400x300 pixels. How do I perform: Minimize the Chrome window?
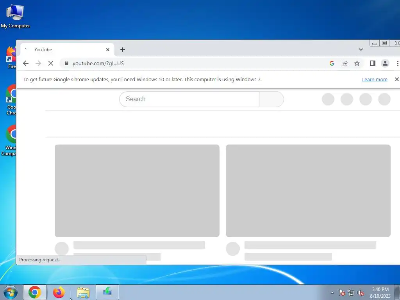tap(375, 43)
